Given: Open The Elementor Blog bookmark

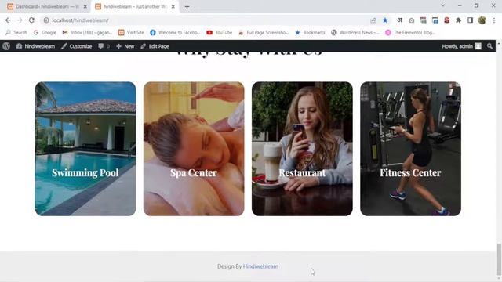Looking at the screenshot, I should [x=410, y=32].
